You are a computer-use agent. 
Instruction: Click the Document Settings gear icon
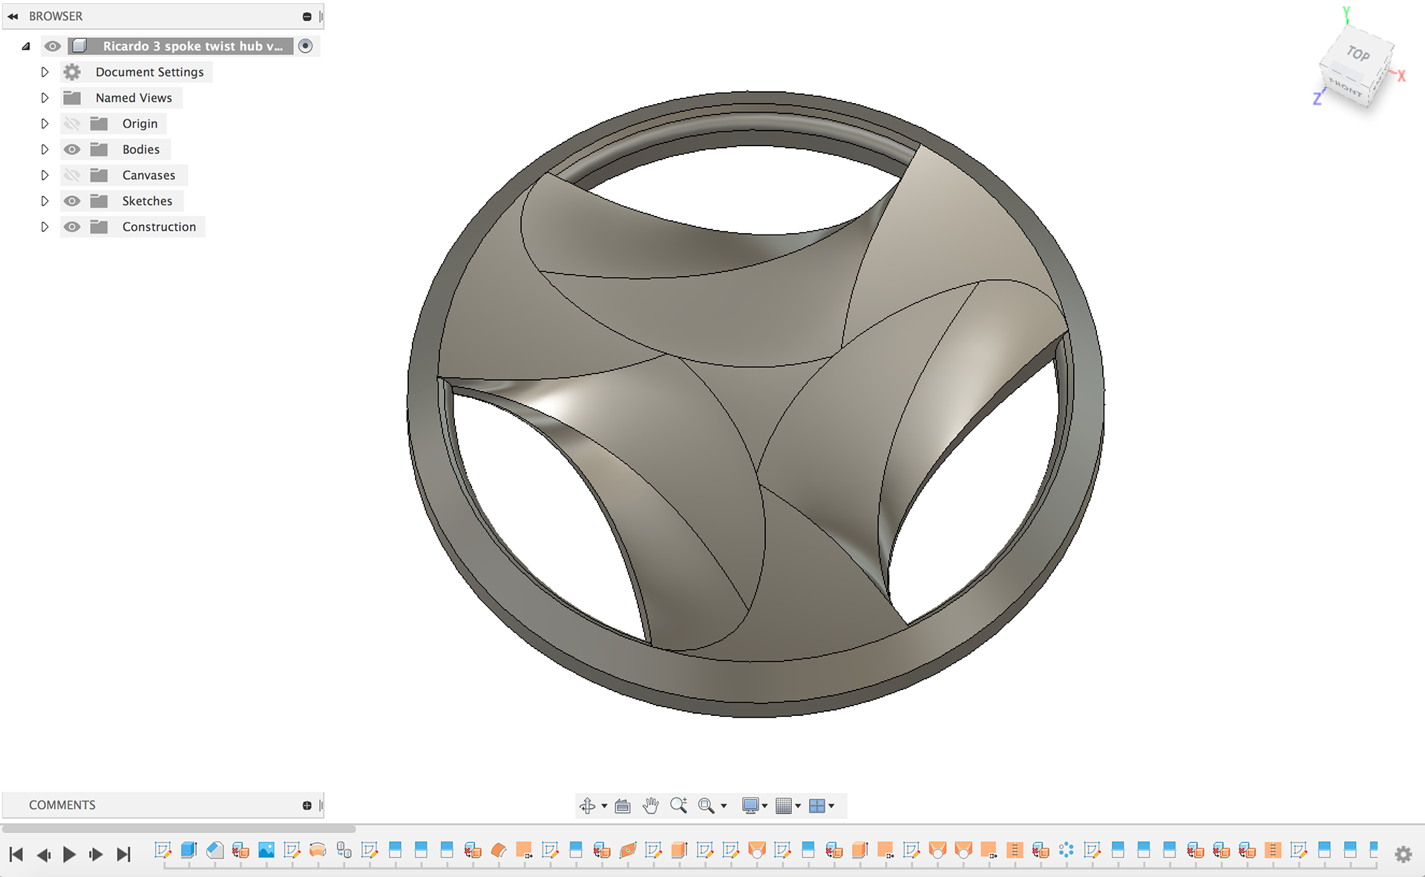point(72,72)
